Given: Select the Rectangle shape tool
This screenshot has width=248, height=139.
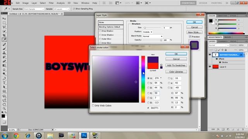Looking at the screenshot, I should pos(4,91).
